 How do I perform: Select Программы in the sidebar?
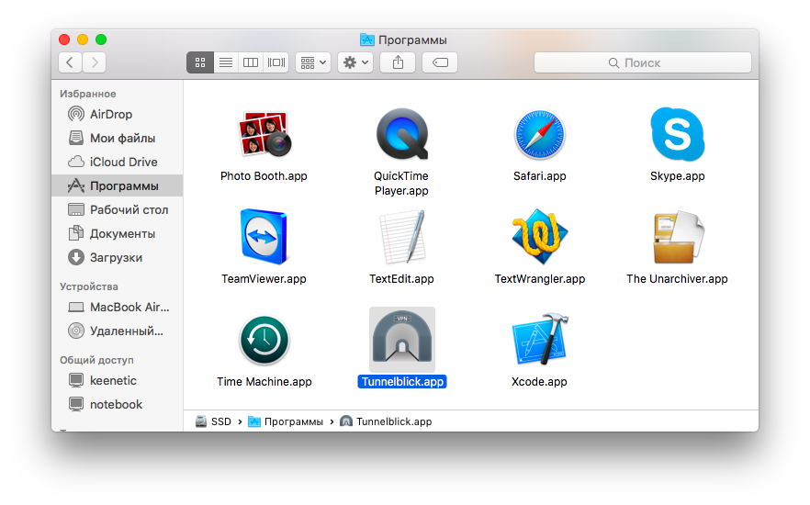[118, 185]
